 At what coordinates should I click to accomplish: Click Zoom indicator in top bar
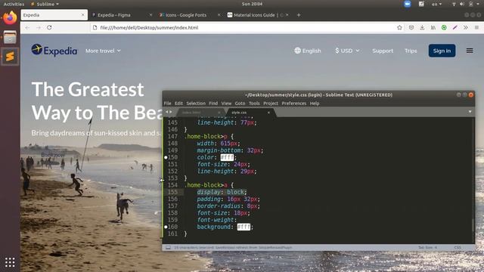[408, 4]
